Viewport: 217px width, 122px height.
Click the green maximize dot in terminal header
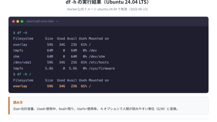tap(22, 21)
